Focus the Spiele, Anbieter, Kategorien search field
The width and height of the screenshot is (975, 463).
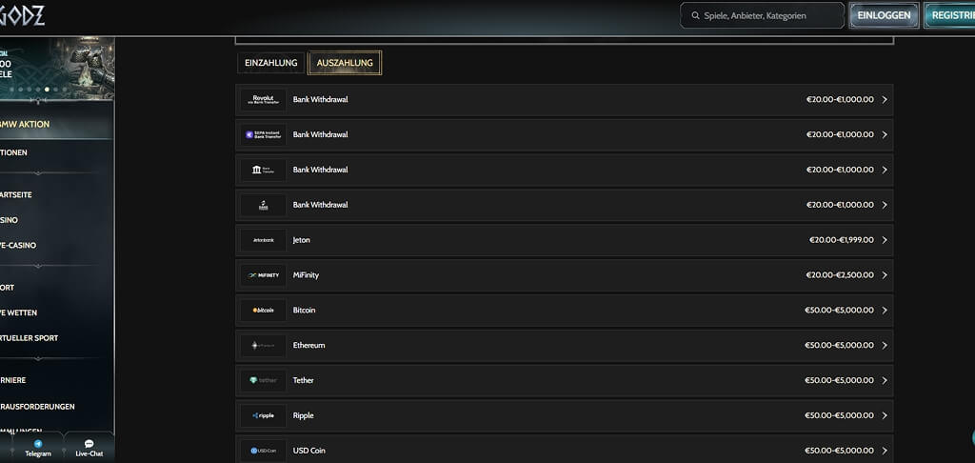click(763, 15)
